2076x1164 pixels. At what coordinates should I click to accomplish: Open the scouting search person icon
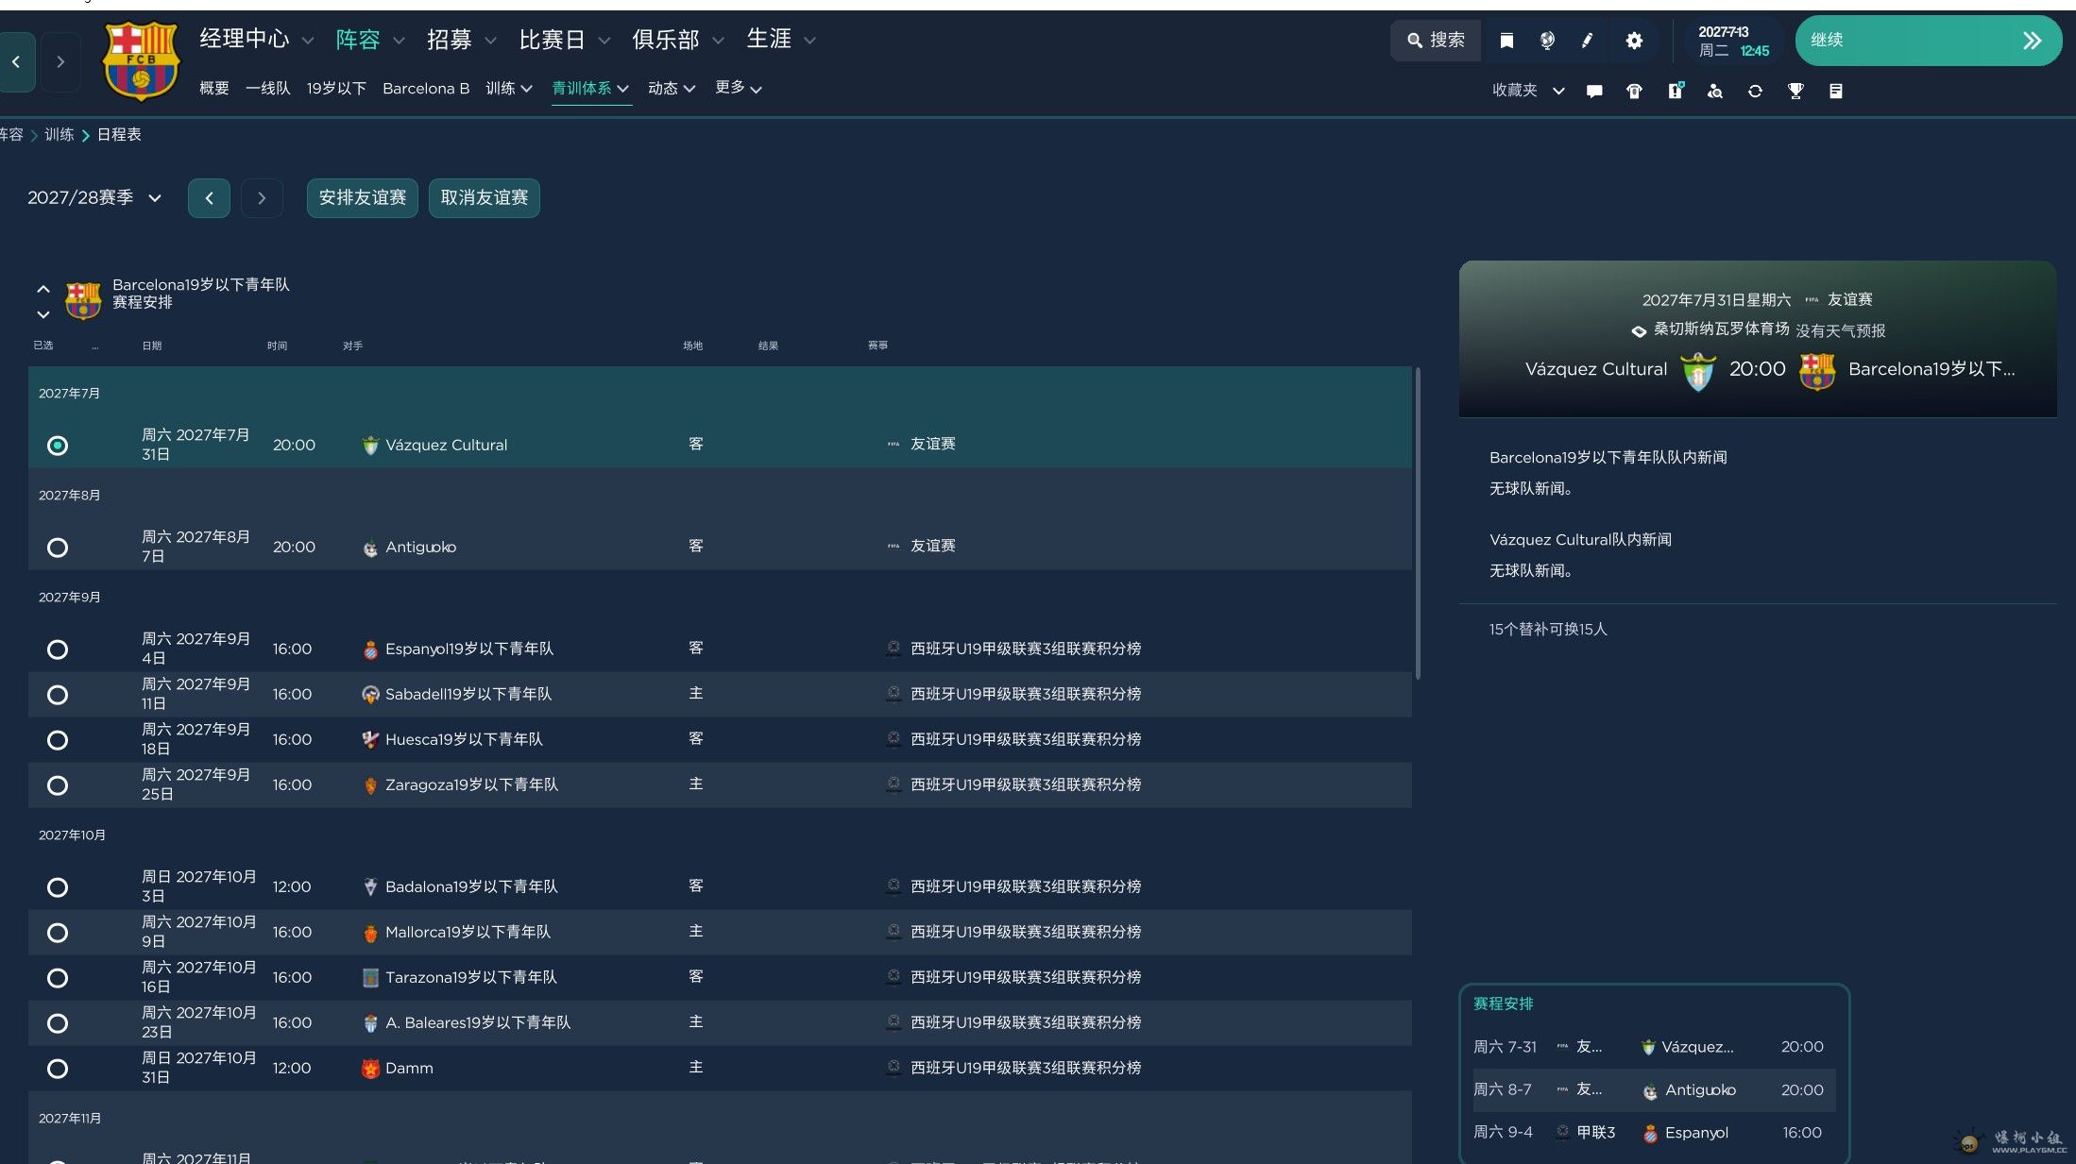pyautogui.click(x=1715, y=91)
